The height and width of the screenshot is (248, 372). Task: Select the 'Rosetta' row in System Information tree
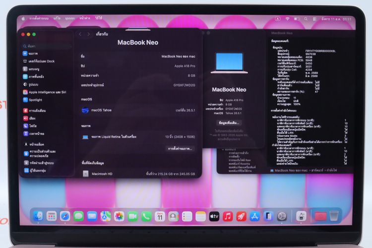tap(239, 164)
